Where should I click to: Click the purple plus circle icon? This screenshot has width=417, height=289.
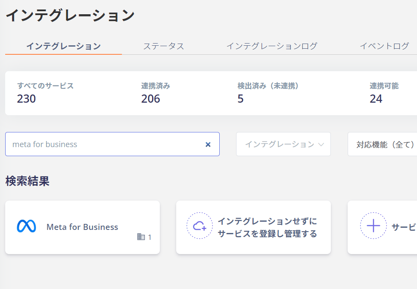click(373, 226)
